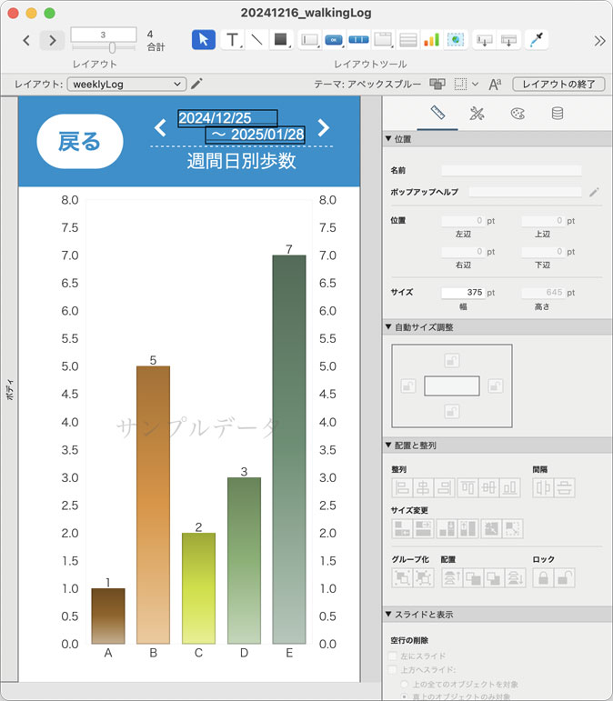613x701 pixels.
Task: Switch to the Position ruler inspector tab
Action: coord(437,113)
